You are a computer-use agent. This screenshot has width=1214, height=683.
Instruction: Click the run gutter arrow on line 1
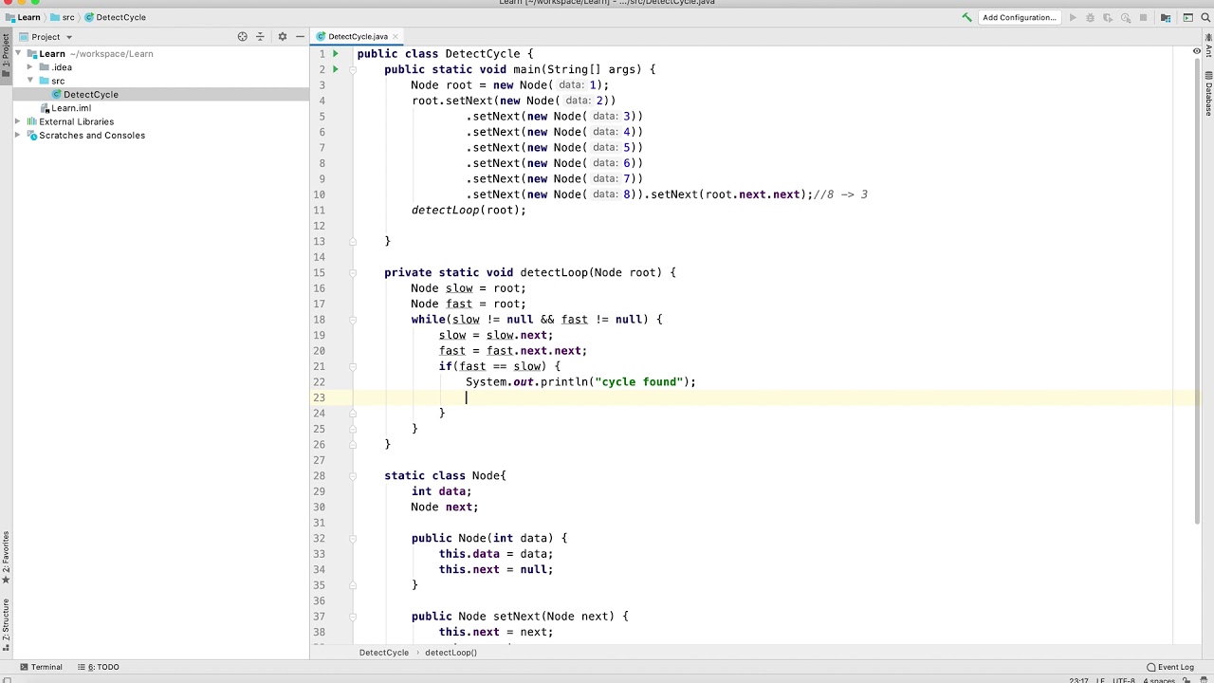point(336,54)
